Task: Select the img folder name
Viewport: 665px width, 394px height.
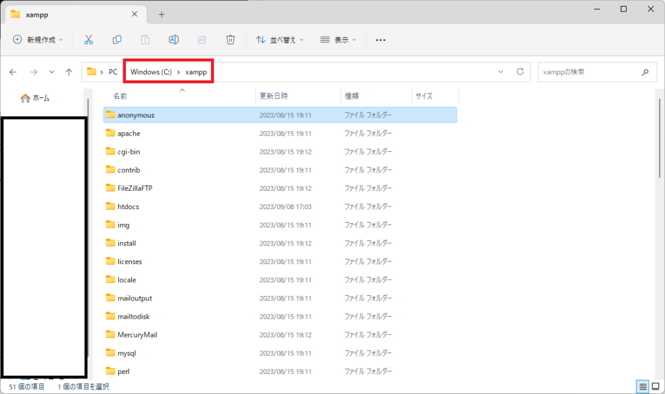Action: (123, 225)
